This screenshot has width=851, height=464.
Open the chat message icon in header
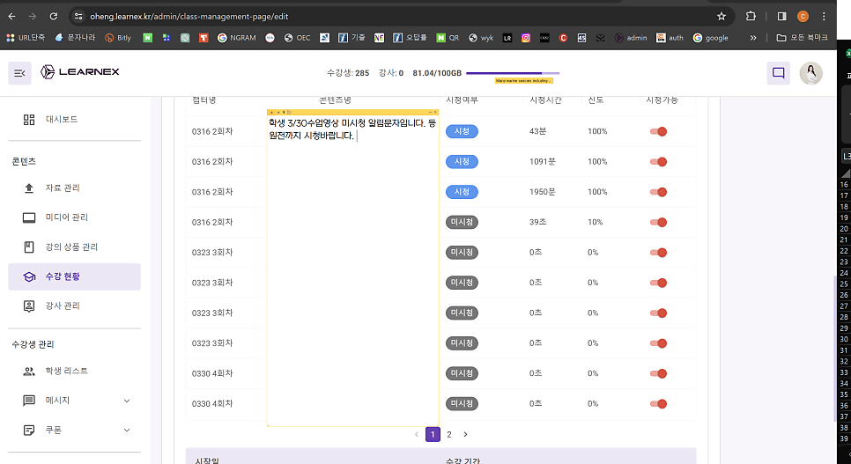pos(778,73)
